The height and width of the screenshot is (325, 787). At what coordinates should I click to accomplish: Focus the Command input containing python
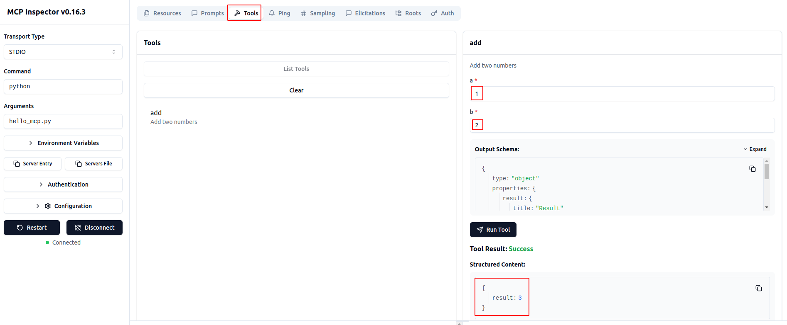click(x=63, y=87)
